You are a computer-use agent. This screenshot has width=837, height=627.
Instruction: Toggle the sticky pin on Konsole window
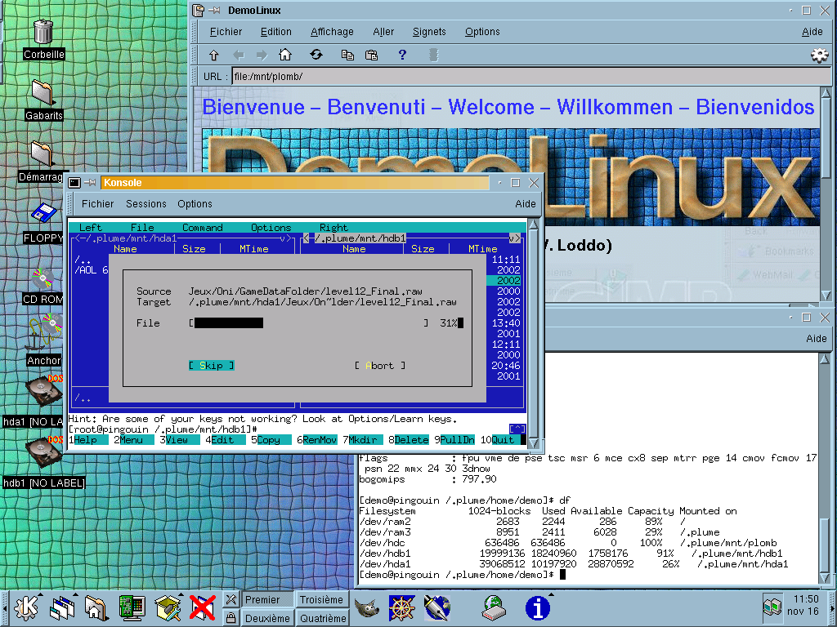tap(91, 183)
